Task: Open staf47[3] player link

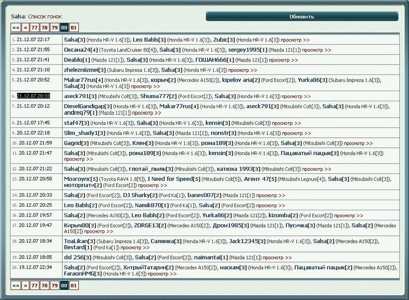Action: click(77, 123)
